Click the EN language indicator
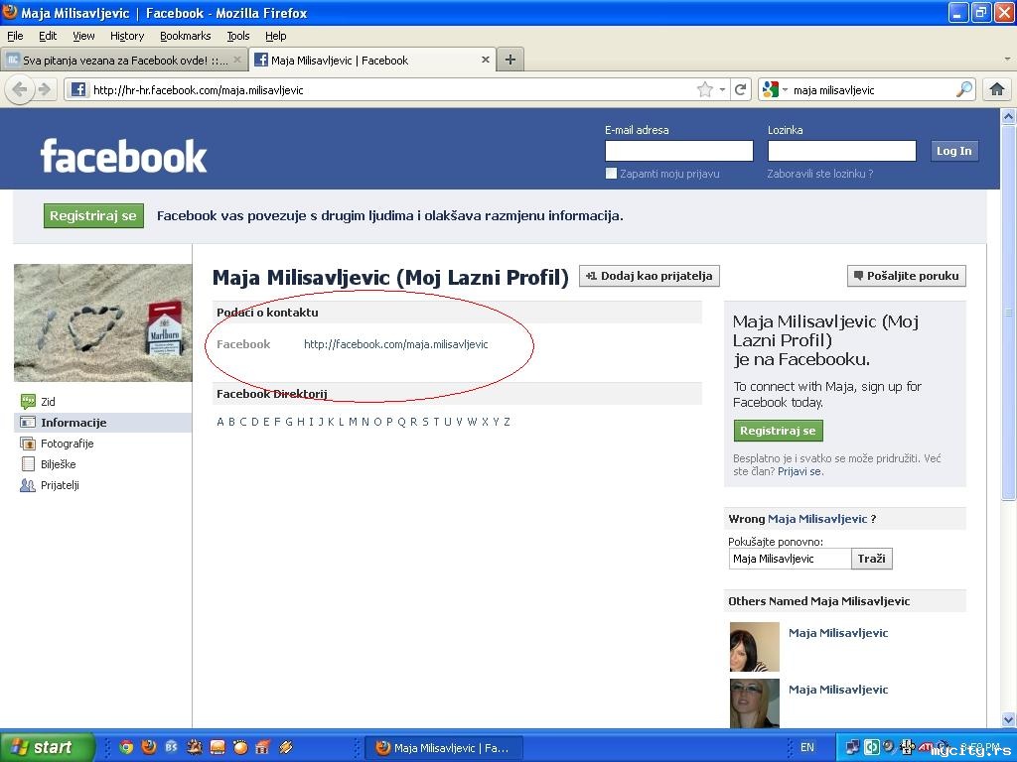 point(806,748)
